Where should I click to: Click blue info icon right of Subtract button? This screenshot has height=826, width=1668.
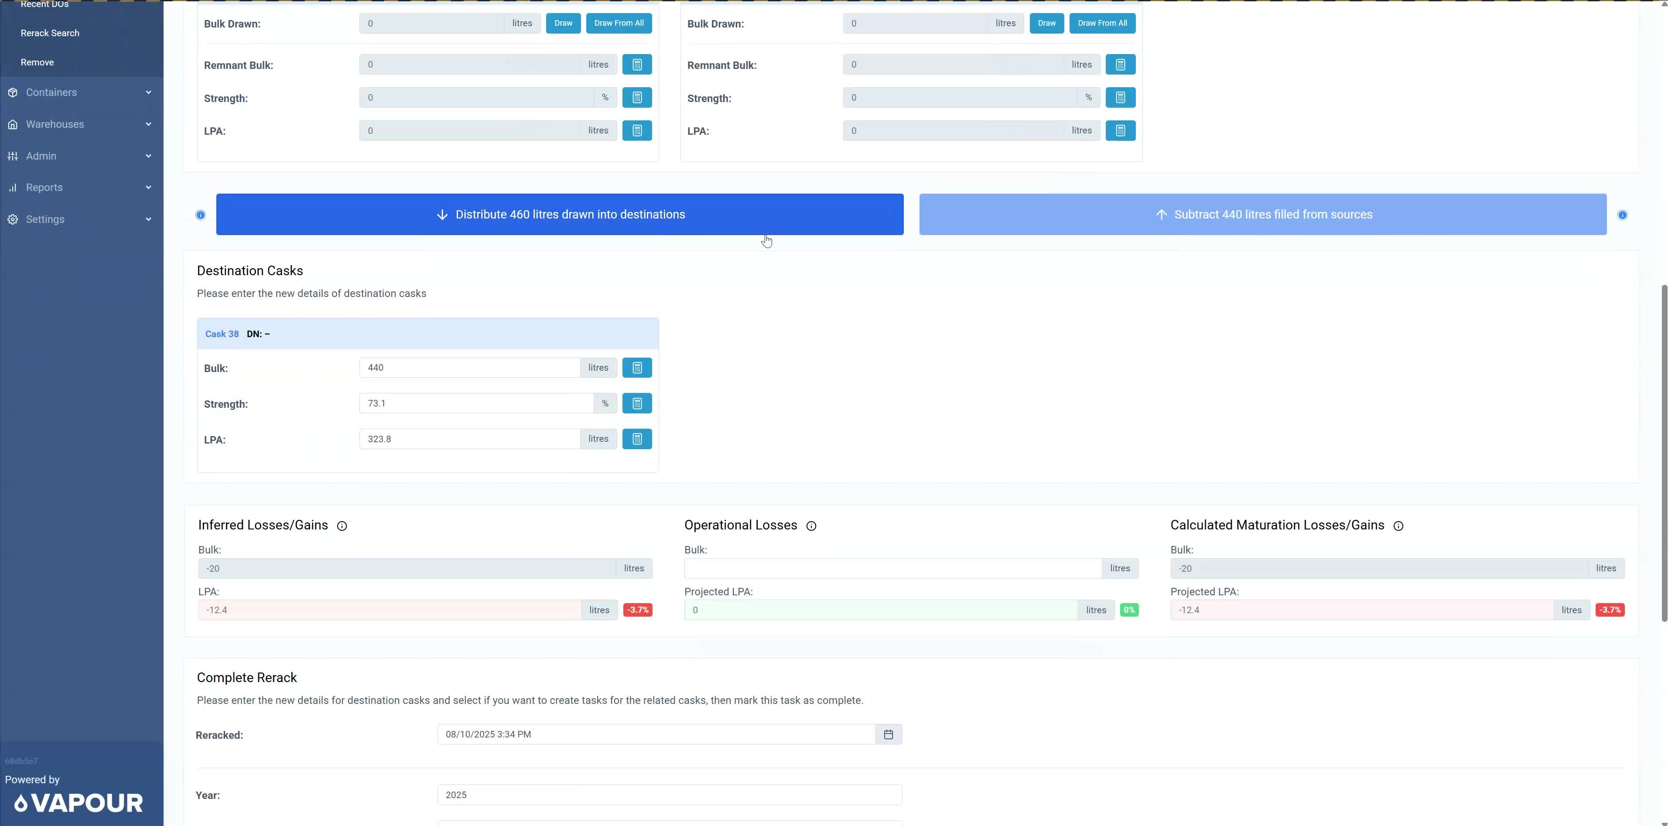[1622, 215]
